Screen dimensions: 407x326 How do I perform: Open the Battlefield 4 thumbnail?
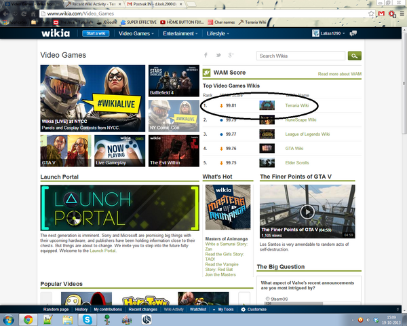174,81
